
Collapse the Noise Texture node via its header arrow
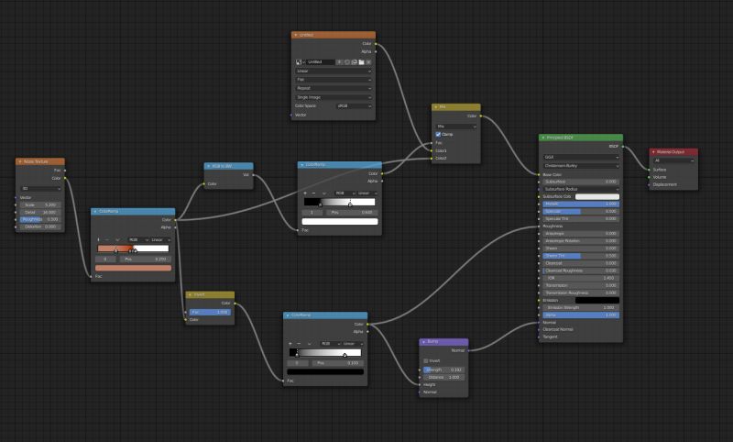coord(20,161)
